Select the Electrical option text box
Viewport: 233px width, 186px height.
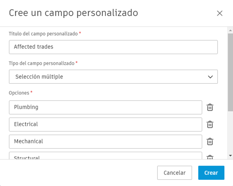tap(105, 125)
